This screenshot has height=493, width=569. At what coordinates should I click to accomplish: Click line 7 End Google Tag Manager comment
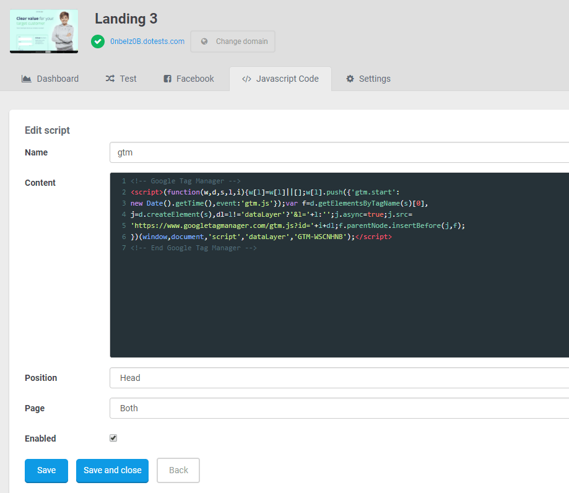[193, 248]
